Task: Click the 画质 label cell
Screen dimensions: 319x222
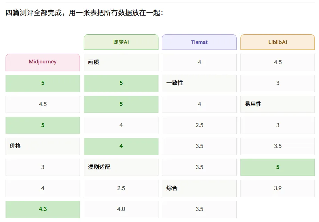Action: click(x=121, y=62)
